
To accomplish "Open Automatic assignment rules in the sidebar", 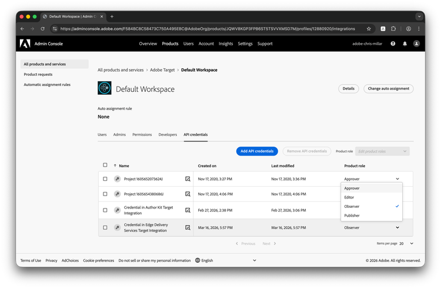I will click(47, 84).
